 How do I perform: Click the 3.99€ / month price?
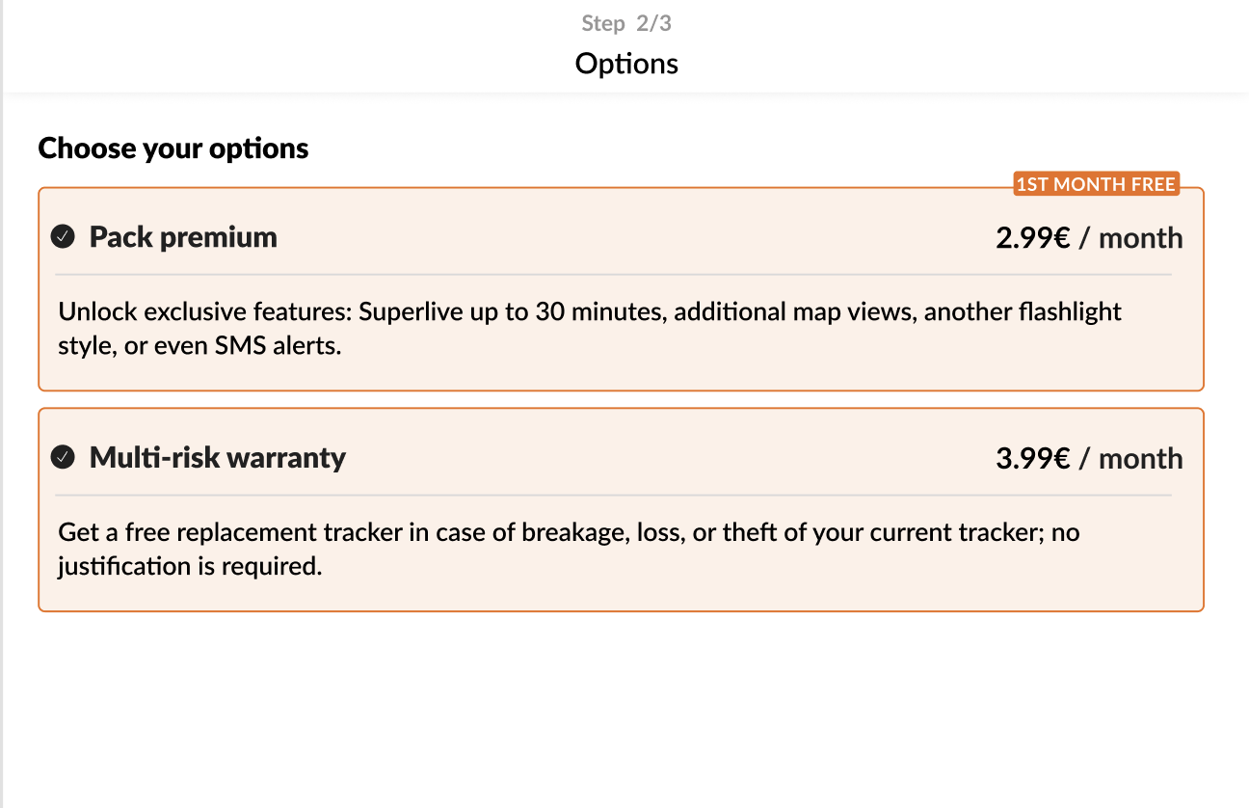tap(1088, 458)
